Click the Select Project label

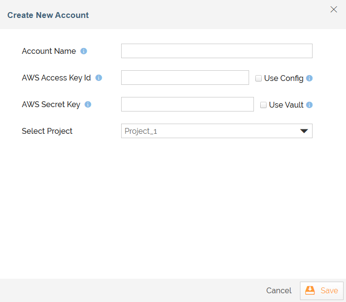[x=47, y=131]
